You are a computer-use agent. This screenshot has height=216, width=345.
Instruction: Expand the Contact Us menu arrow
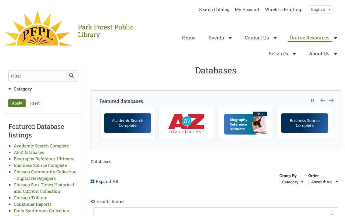tap(275, 38)
